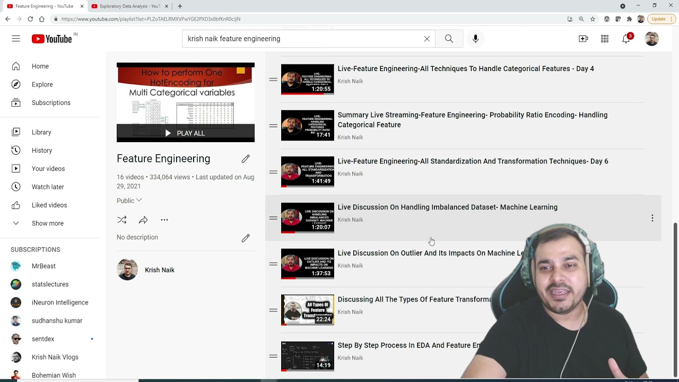
Task: Open the sudhanshu kumar subscription
Action: tap(57, 320)
